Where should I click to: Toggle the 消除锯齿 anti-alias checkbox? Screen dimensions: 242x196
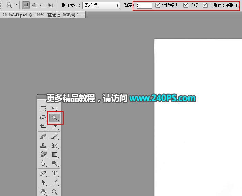[x=158, y=5]
